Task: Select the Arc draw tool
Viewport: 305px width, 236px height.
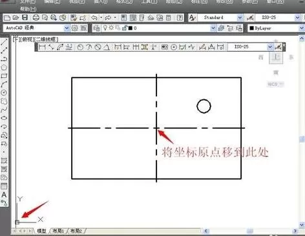Action: pyautogui.click(x=4, y=84)
